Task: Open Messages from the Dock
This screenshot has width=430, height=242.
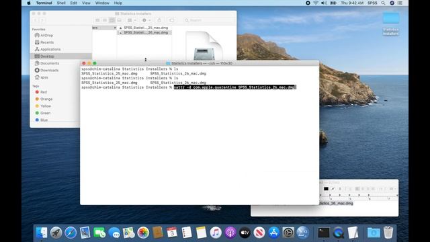Action: 114,233
